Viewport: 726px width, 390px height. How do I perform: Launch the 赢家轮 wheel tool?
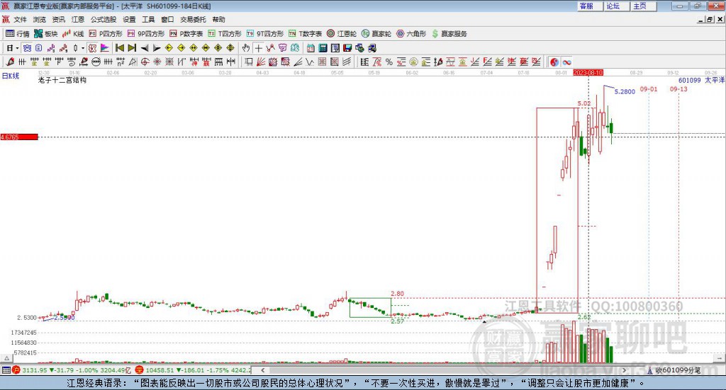click(376, 34)
